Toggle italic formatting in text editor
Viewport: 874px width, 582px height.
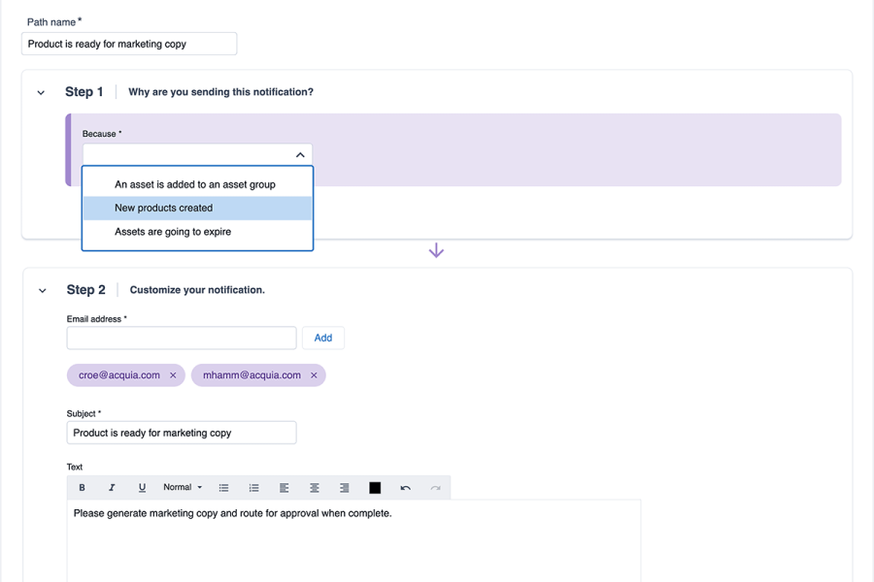(x=112, y=488)
